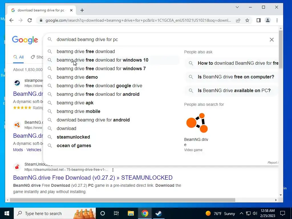The height and width of the screenshot is (219, 292).
Task: Reload the Google search page
Action: tap(30, 20)
